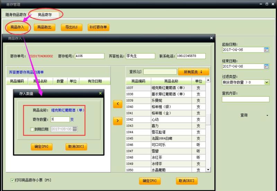The image size is (277, 191).
Task: Close the 商品存入 dialog window
Action: (x=211, y=38)
